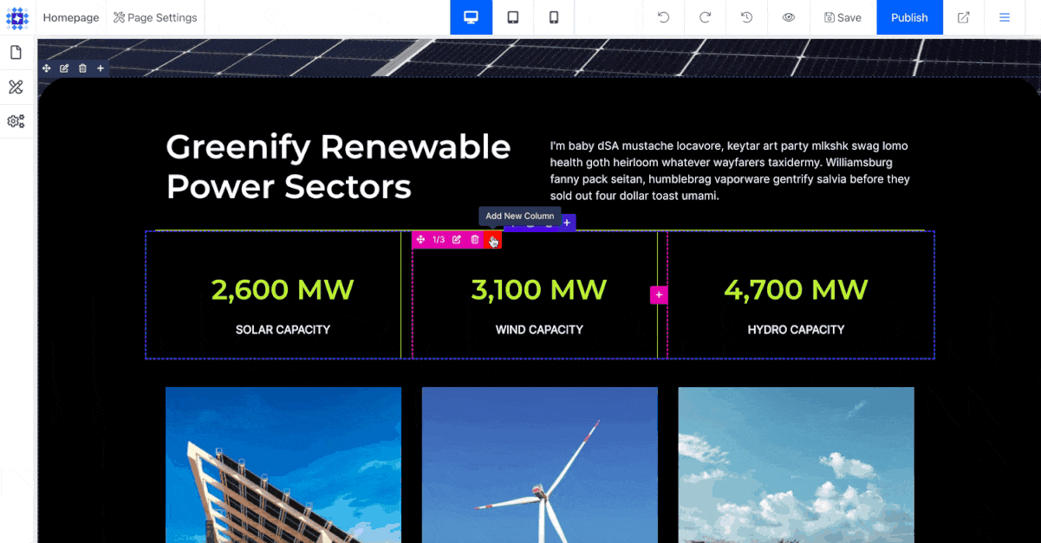Select the WIND CAPACITY label
Screen dimensions: 1041x543
pos(539,330)
